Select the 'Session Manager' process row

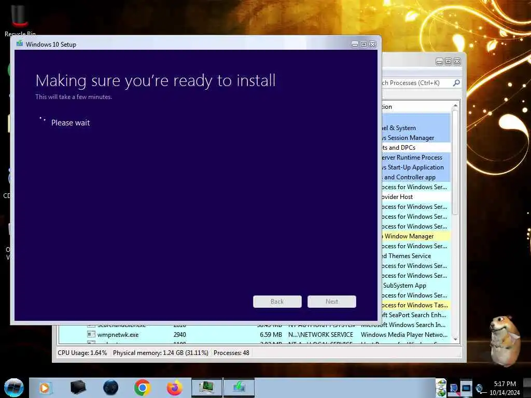click(x=416, y=138)
